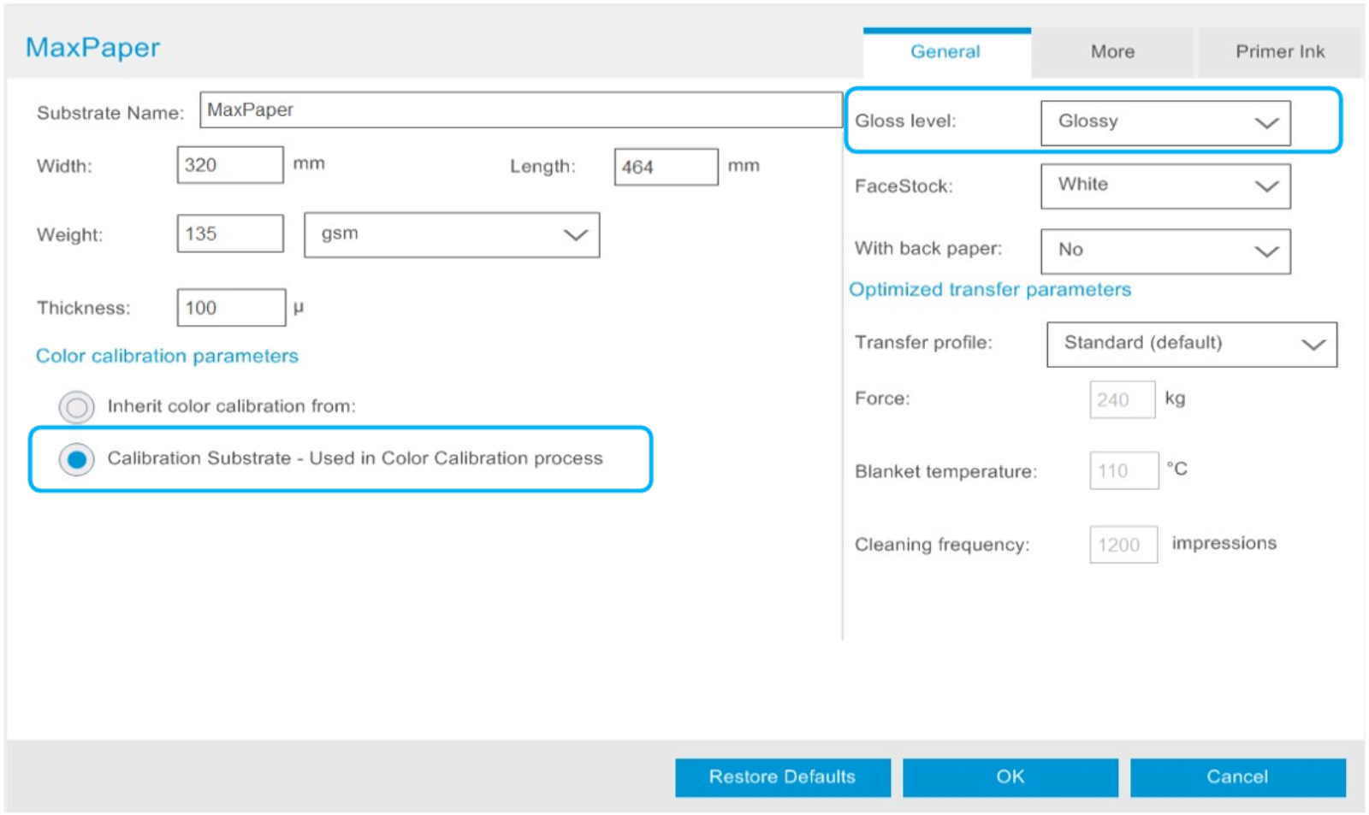1369x815 pixels.
Task: Open the With back paper dropdown
Action: (1165, 251)
